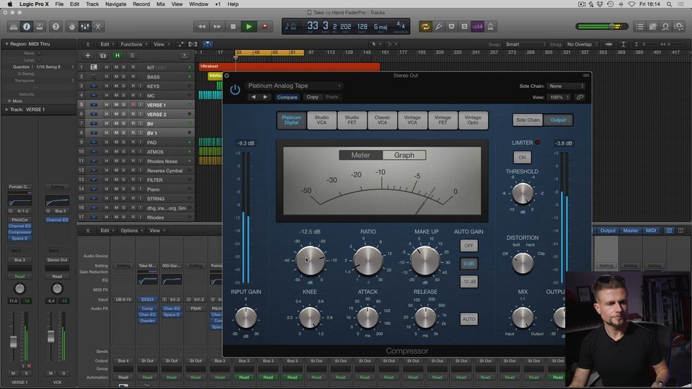Start recording with the Record button
The width and height of the screenshot is (692, 389).
(265, 27)
